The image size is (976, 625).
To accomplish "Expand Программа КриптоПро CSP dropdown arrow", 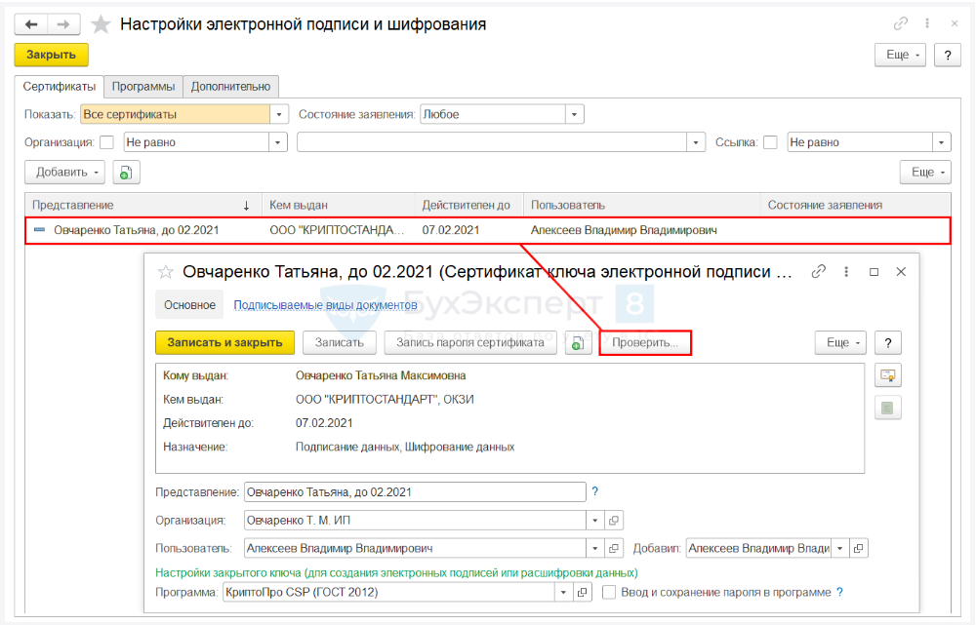I will tap(563, 593).
